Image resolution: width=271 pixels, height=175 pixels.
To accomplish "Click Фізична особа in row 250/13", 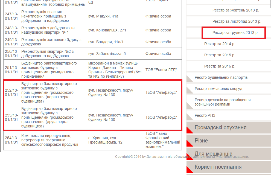I will (158, 54).
